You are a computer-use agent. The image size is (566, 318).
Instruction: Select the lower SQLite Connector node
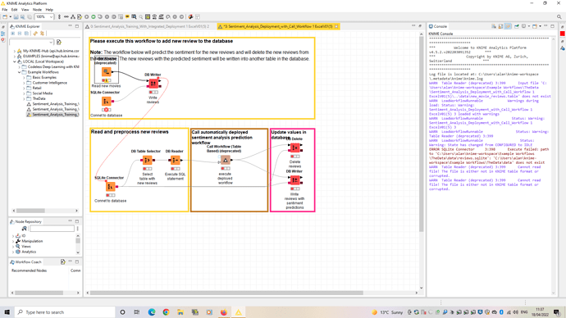click(x=111, y=187)
